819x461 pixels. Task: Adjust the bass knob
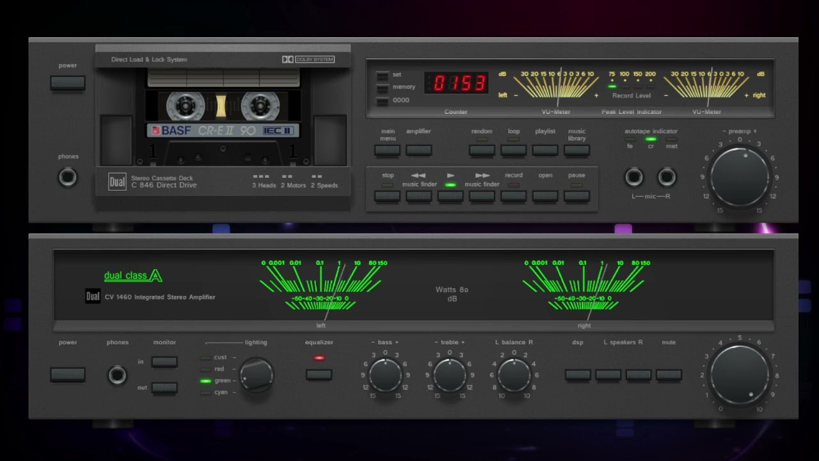[x=385, y=375]
